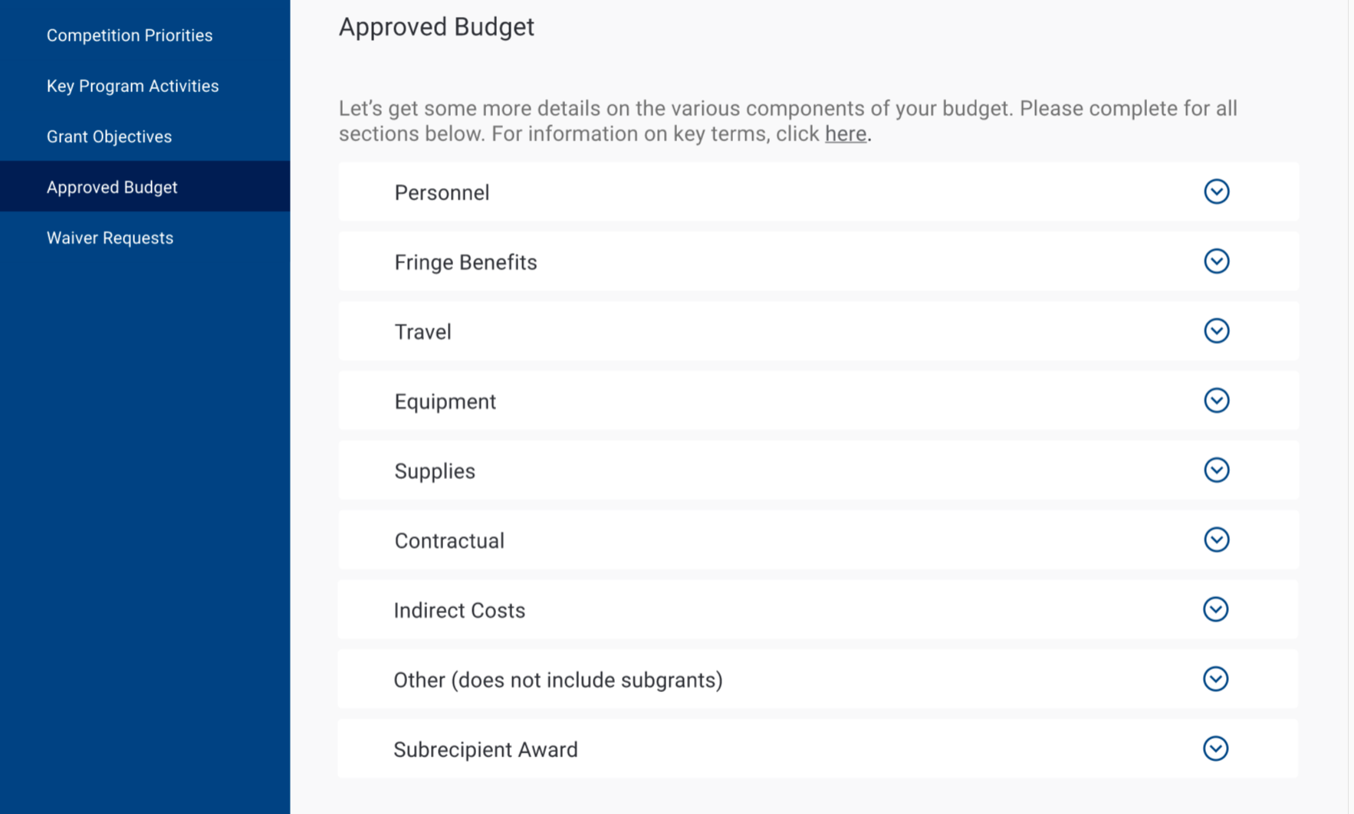This screenshot has height=814, width=1354.
Task: Expand the Fringe Benefits chevron icon
Action: tap(1216, 261)
